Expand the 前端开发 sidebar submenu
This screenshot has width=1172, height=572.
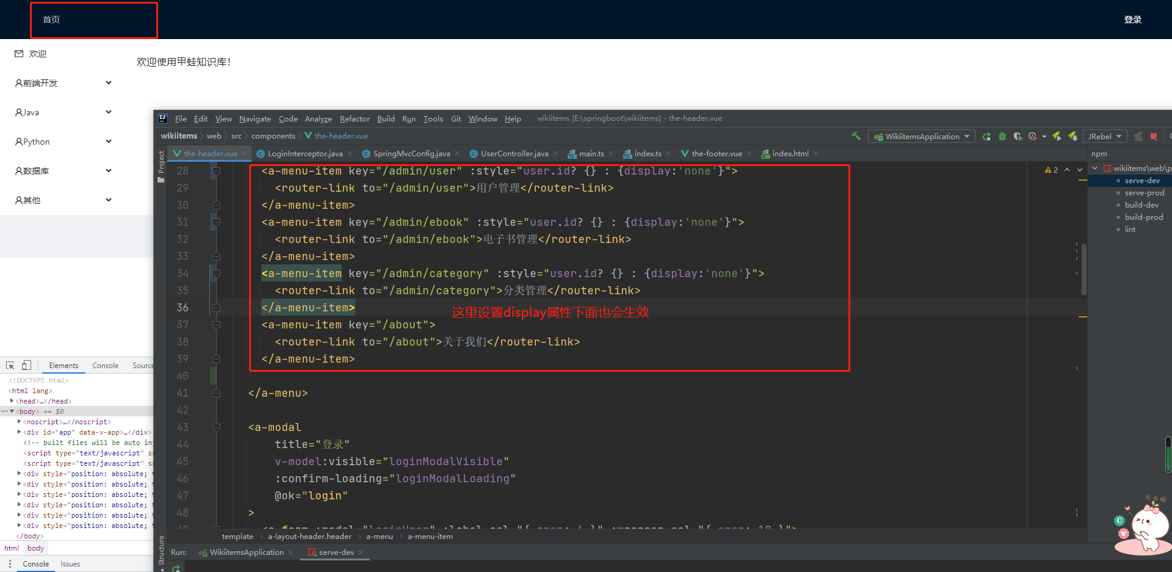[109, 82]
